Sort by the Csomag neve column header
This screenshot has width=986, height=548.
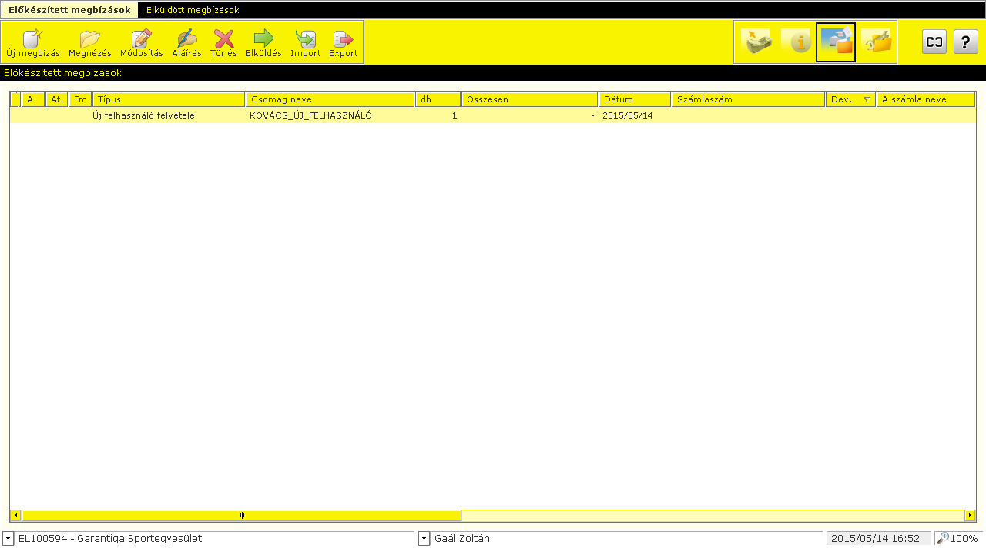(x=330, y=99)
